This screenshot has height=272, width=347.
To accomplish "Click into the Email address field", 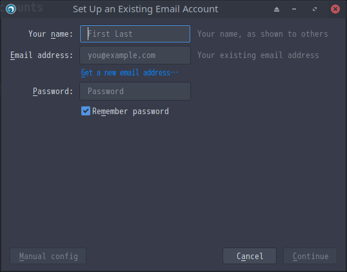I will click(x=135, y=55).
